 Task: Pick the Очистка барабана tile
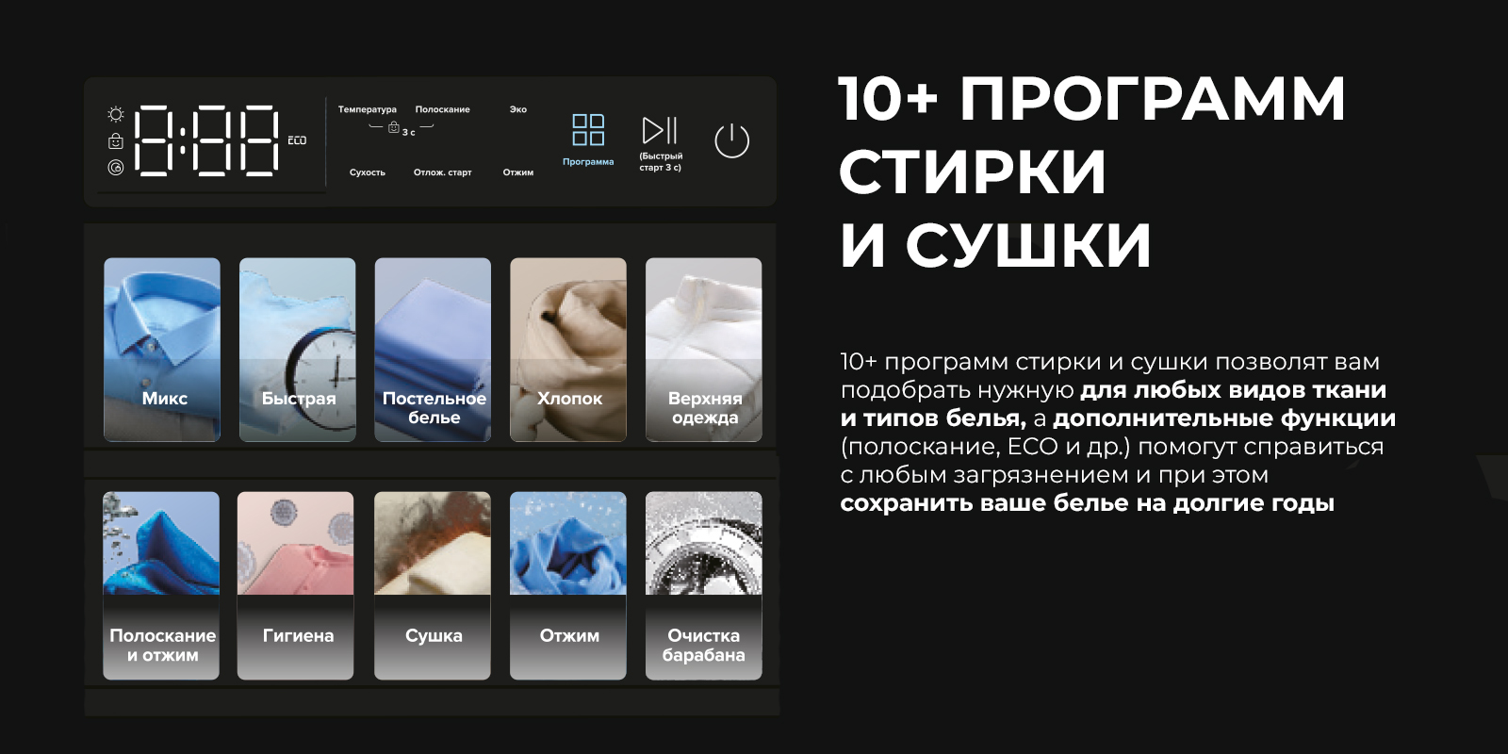coord(704,585)
